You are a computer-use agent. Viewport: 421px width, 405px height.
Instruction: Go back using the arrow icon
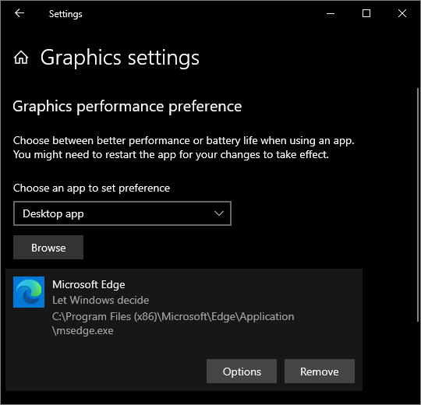19,13
